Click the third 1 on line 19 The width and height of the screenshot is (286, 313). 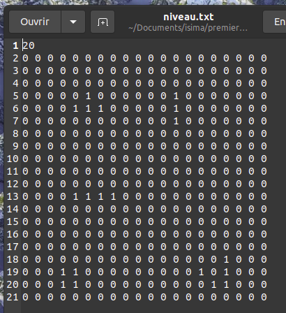click(x=201, y=272)
